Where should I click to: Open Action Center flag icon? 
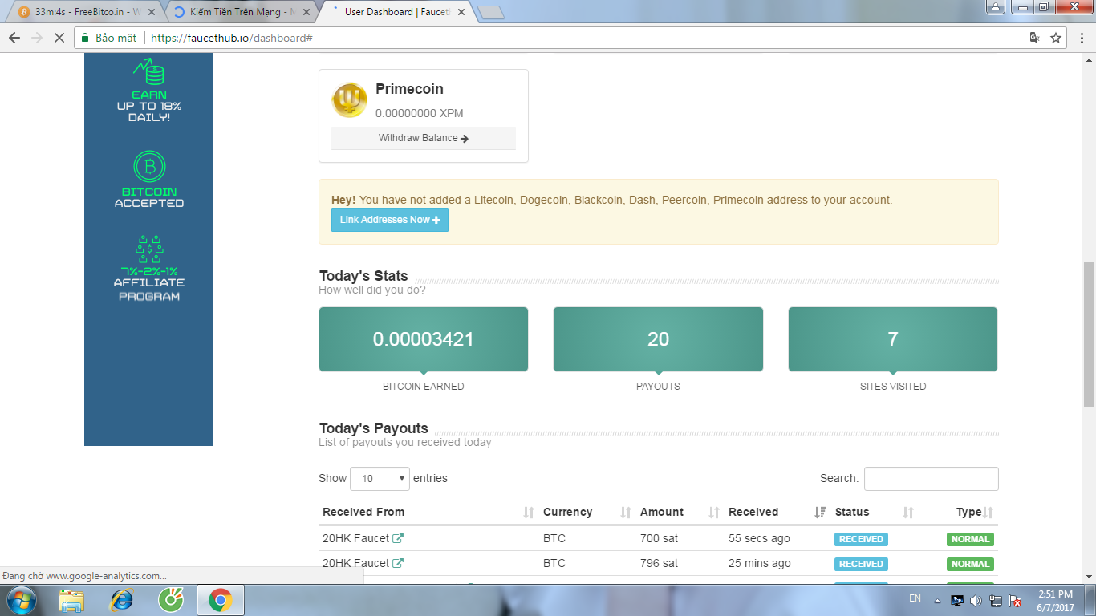[1015, 600]
